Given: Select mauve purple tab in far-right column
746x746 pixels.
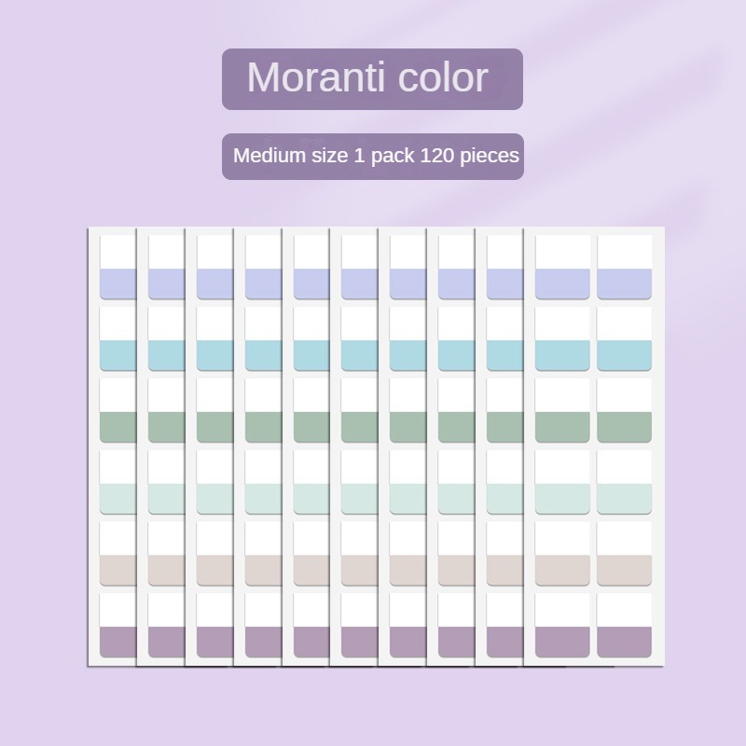Looking at the screenshot, I should [x=624, y=641].
